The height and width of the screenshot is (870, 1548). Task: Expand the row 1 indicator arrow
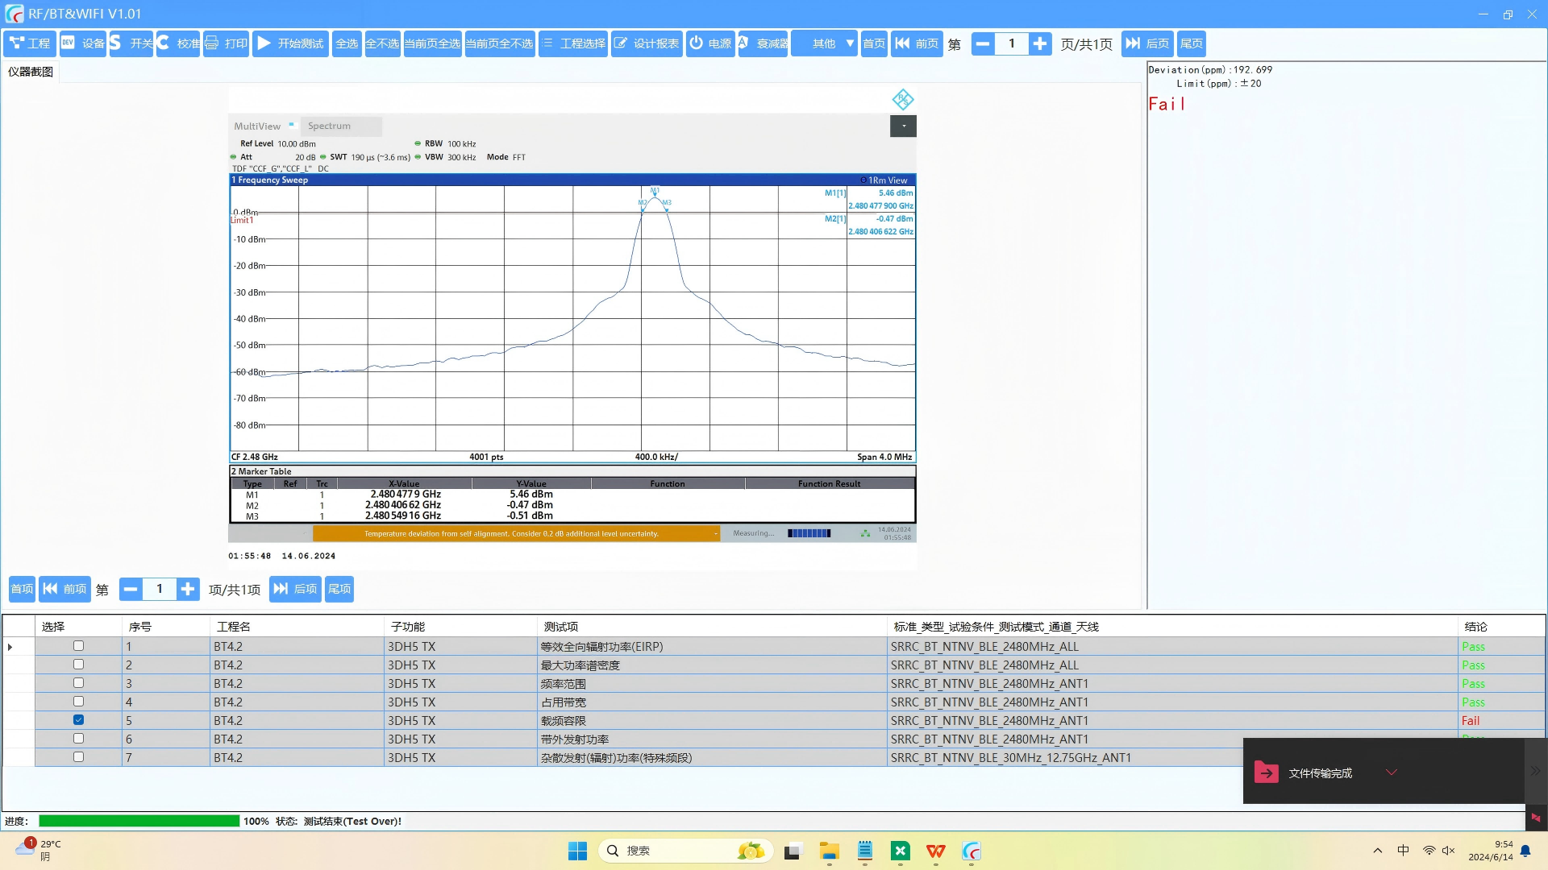(x=10, y=647)
